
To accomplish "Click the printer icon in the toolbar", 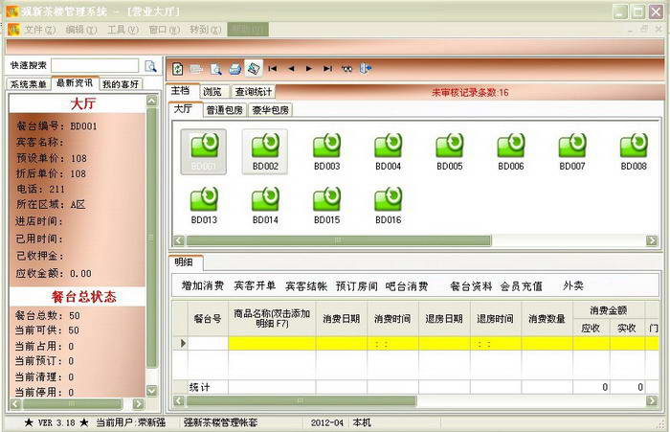I will (234, 68).
